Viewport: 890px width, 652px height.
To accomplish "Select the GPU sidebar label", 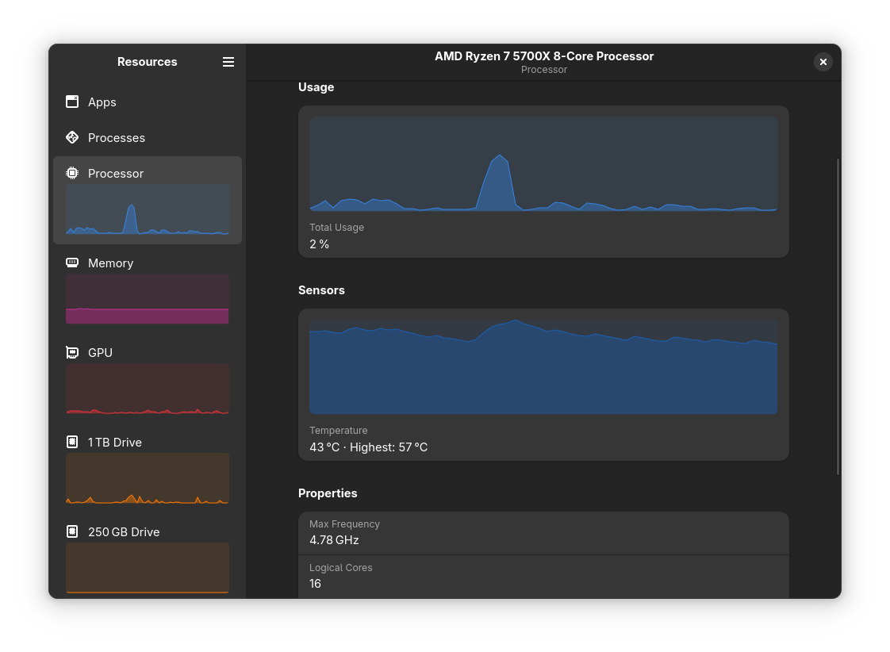I will tap(100, 353).
